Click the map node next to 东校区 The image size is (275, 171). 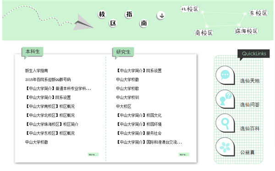pyautogui.click(x=245, y=14)
